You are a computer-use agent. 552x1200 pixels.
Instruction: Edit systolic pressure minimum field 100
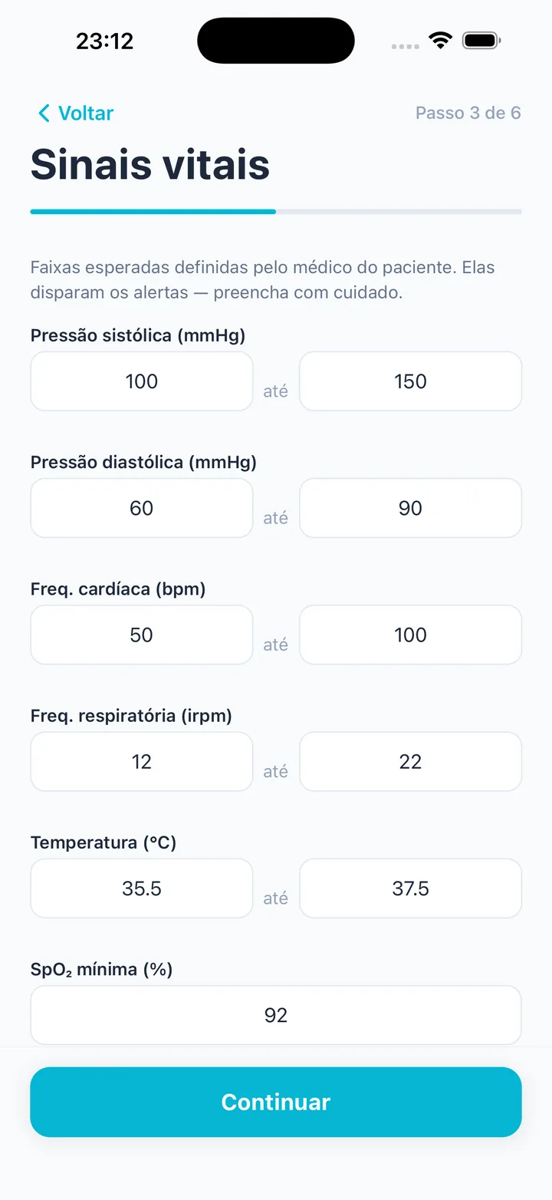(142, 381)
